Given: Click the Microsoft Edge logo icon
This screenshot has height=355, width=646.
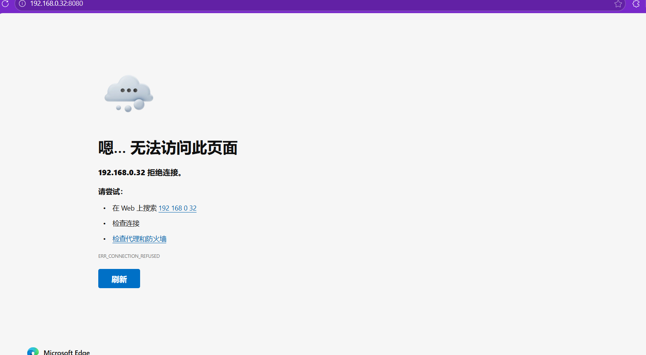Looking at the screenshot, I should (x=33, y=352).
